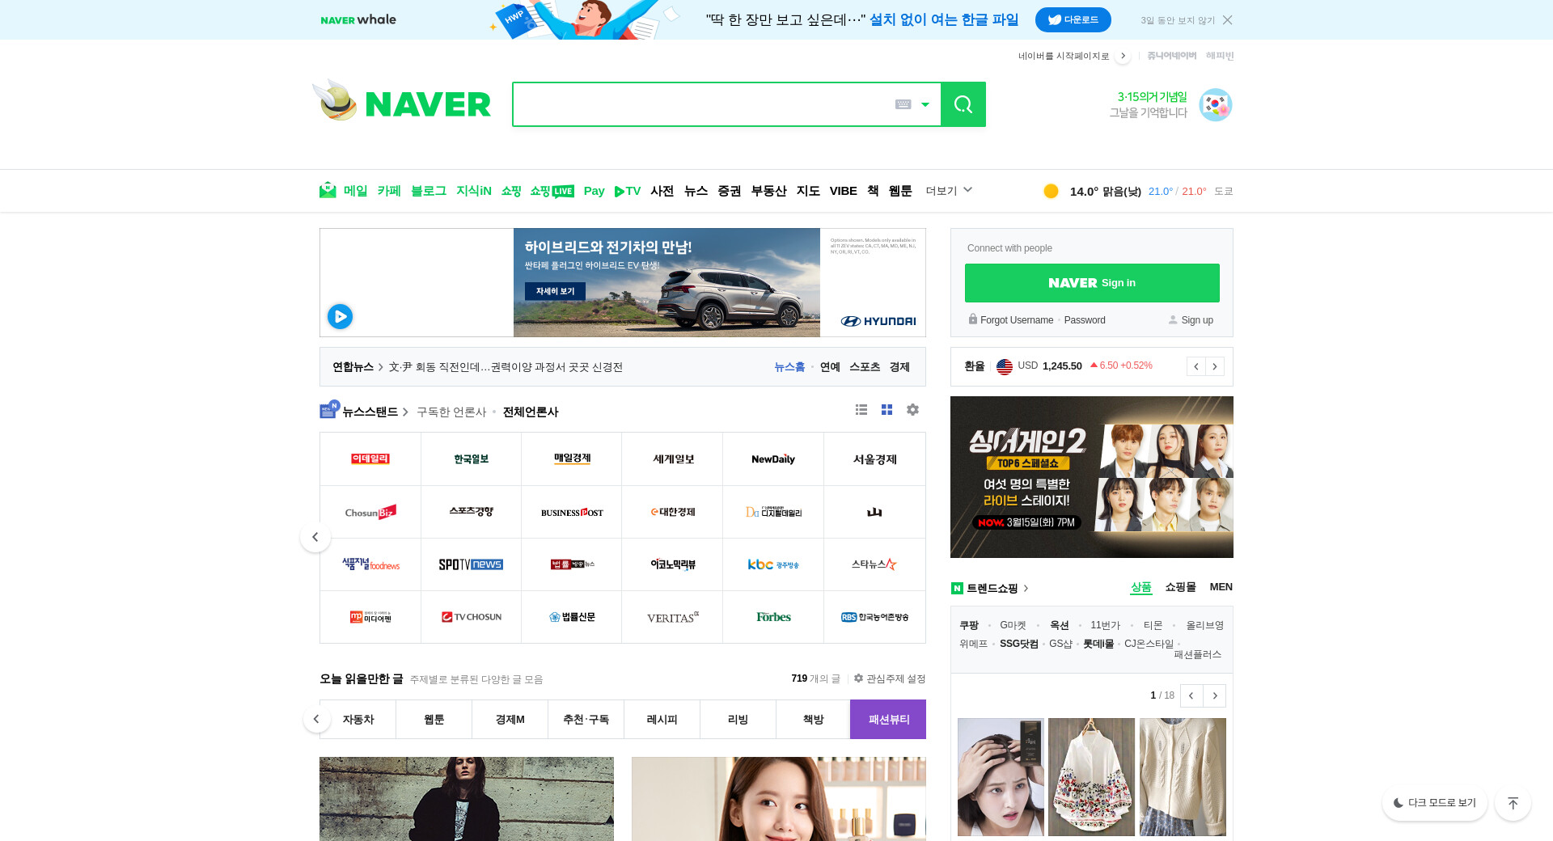
Task: Open the ChosunBiz press logo
Action: (370, 512)
